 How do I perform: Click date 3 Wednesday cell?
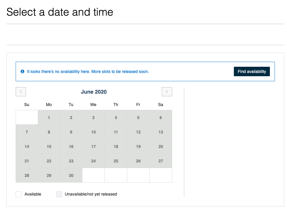(93, 118)
